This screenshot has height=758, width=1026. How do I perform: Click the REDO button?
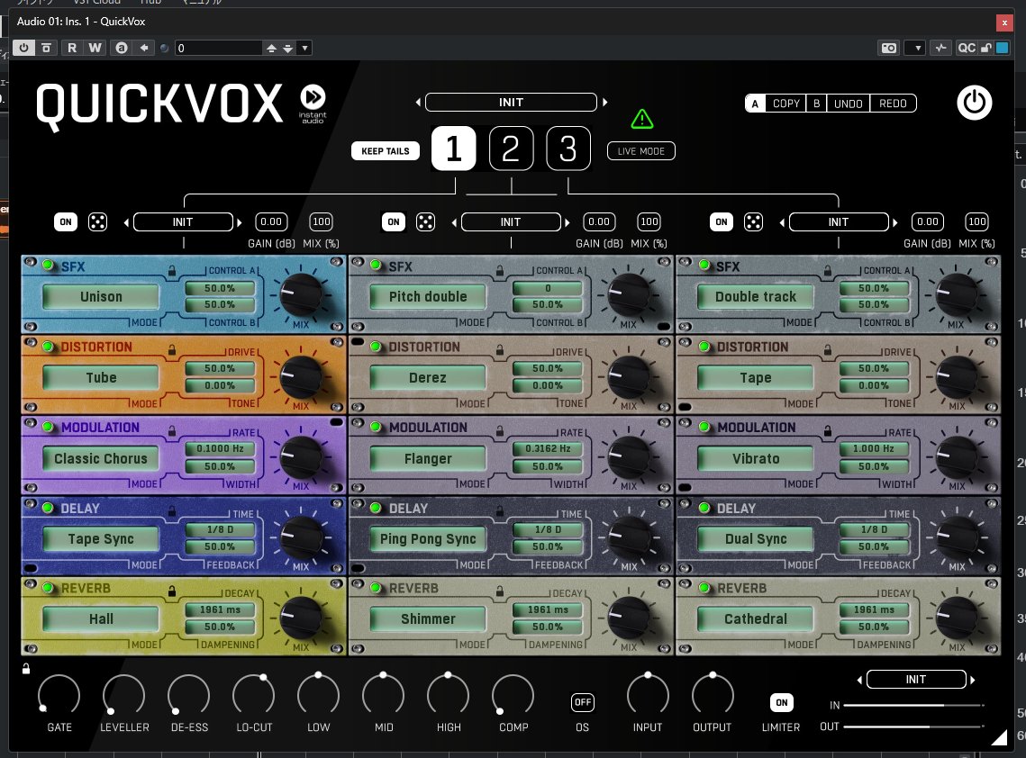click(893, 104)
